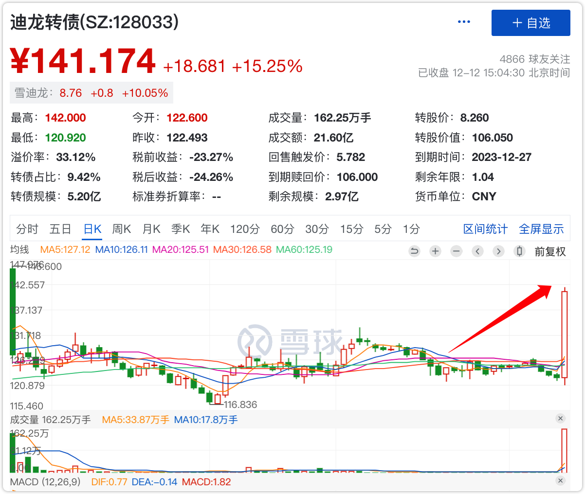Switch to the 分时 chart tab

tap(27, 229)
